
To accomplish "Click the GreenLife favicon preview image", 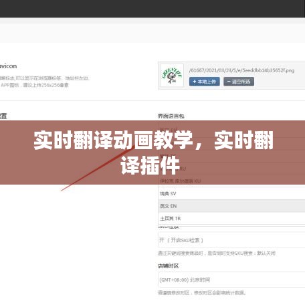I will [x=172, y=76].
